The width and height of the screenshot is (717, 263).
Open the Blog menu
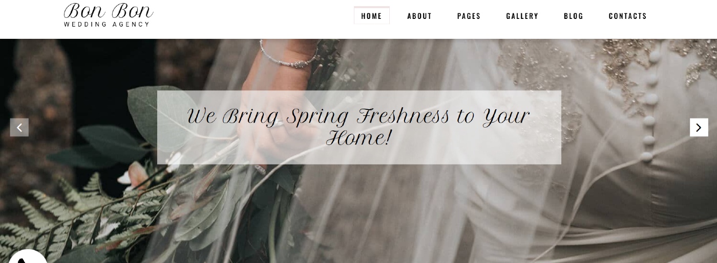coord(574,16)
